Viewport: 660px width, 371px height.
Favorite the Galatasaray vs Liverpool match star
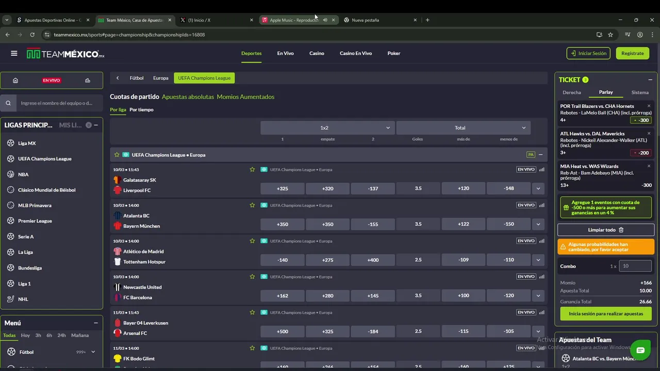click(252, 169)
